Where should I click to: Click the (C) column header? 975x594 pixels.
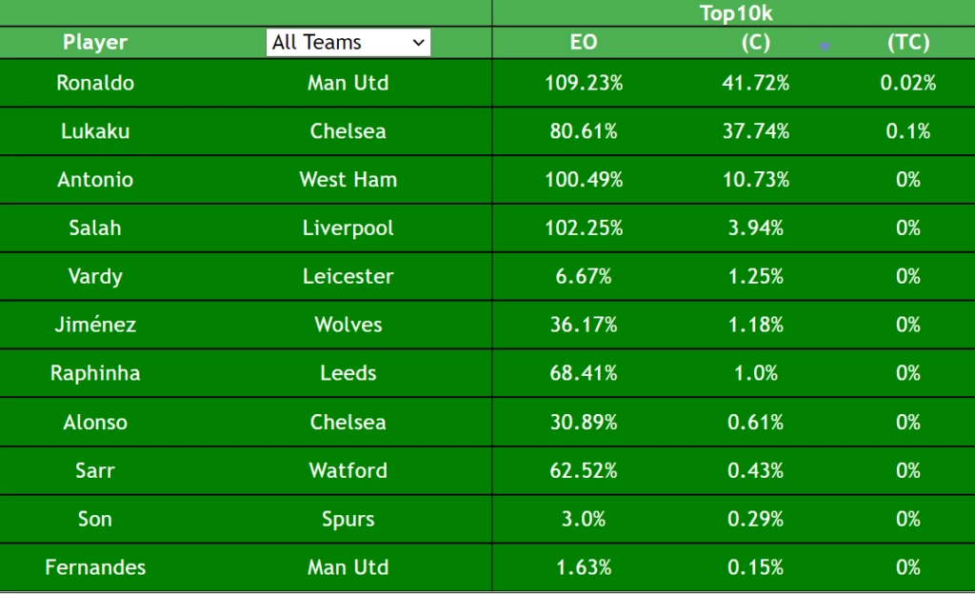755,42
